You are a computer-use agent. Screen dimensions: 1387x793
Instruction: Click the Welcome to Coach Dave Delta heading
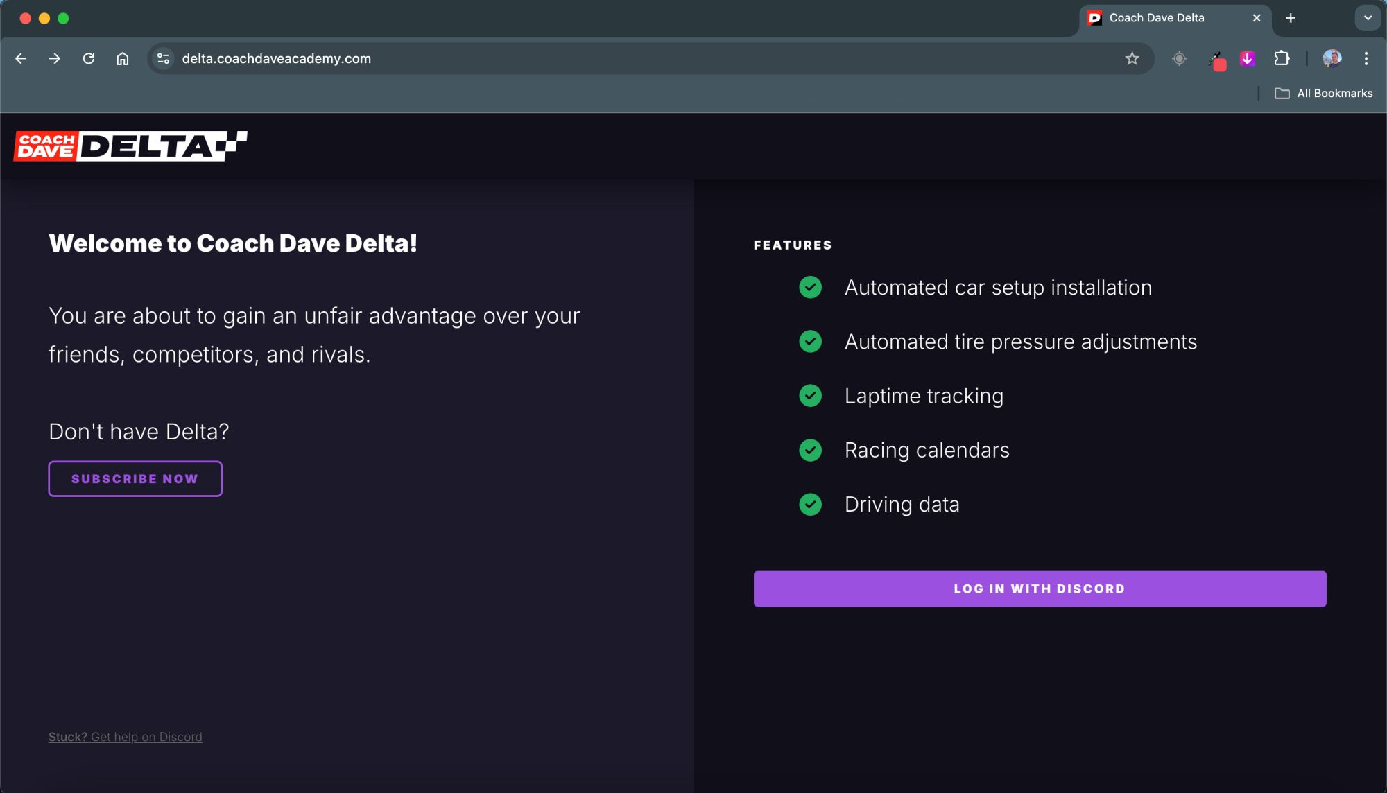(233, 243)
